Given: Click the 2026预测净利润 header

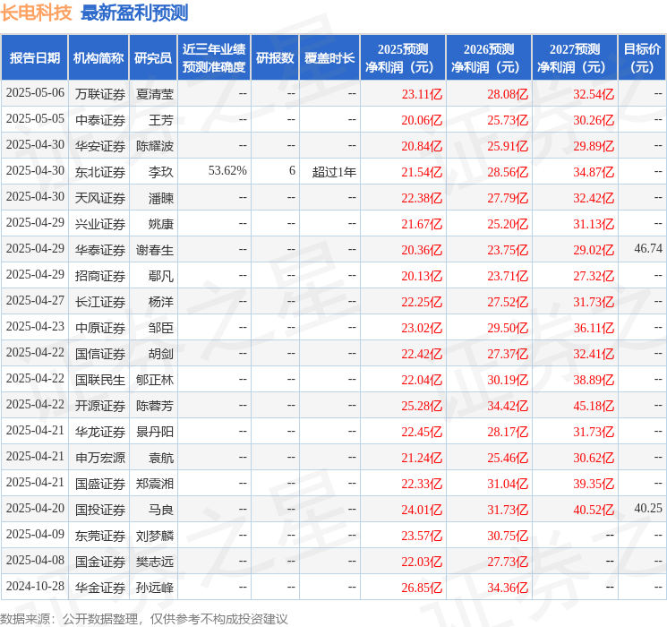Looking at the screenshot, I should click(489, 58).
